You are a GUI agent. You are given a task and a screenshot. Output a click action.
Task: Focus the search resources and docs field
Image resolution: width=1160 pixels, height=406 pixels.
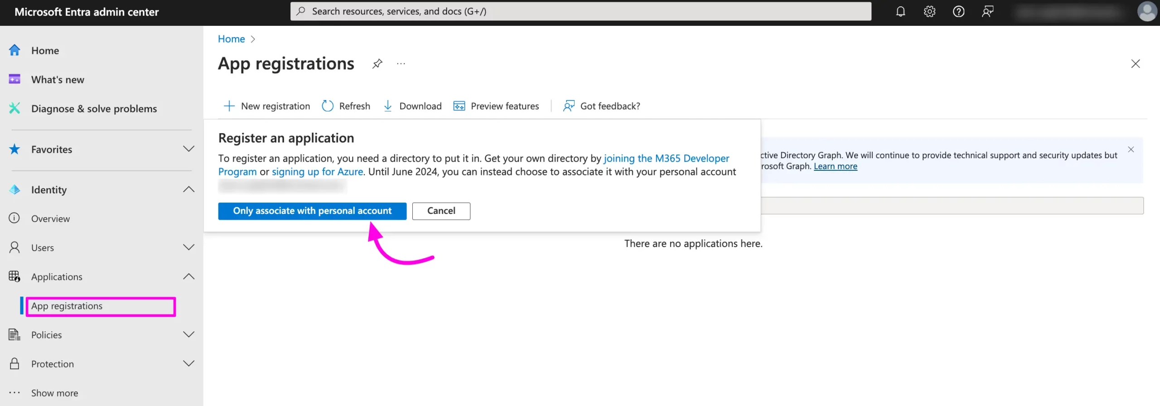pos(580,11)
